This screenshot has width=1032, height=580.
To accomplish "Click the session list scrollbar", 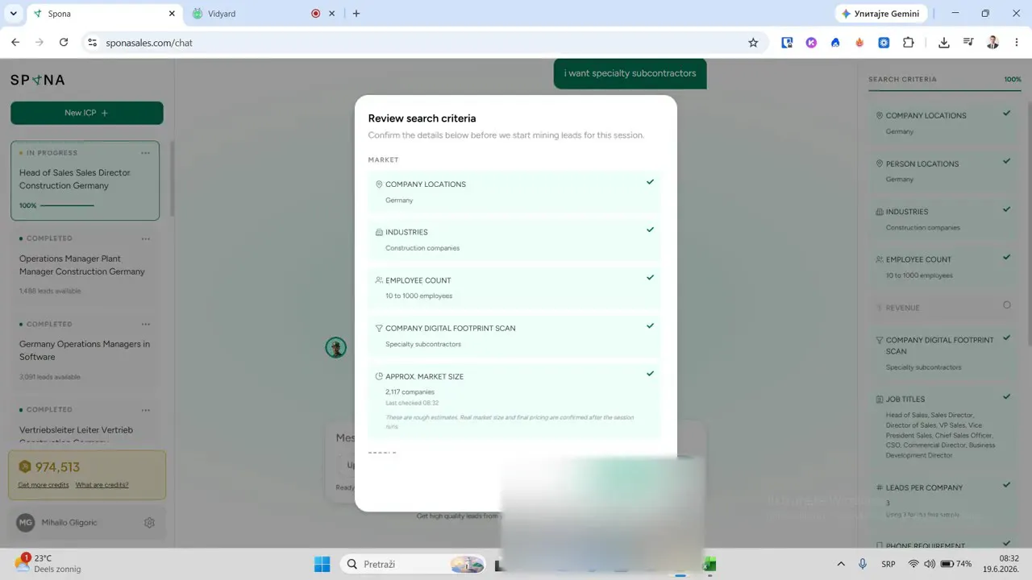I will pos(172,179).
